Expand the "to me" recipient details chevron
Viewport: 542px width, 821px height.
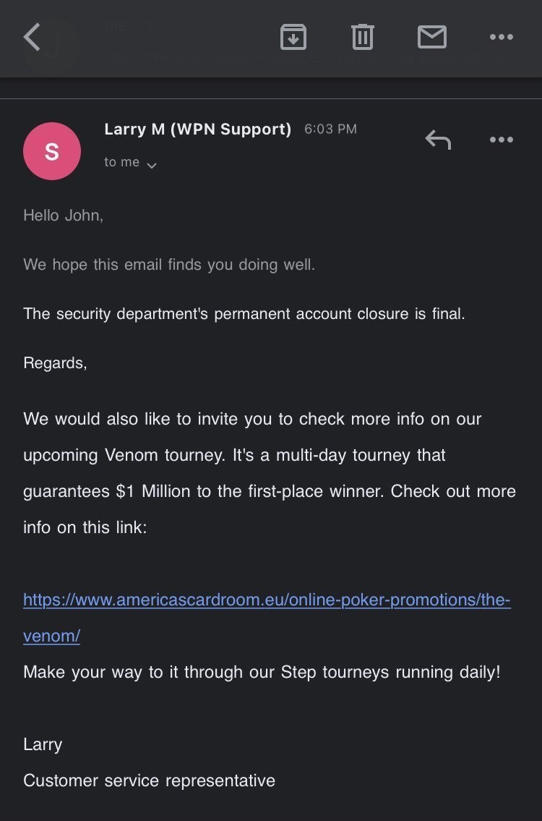click(x=151, y=166)
